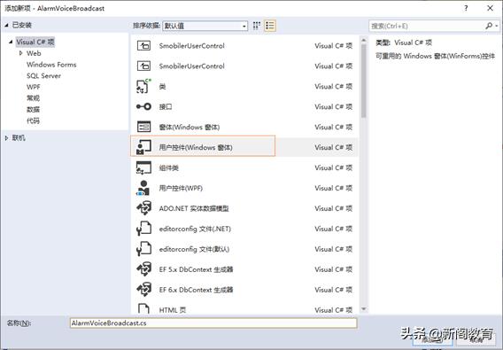
Task: Collapse the 已安装 installed node
Action: point(6,25)
